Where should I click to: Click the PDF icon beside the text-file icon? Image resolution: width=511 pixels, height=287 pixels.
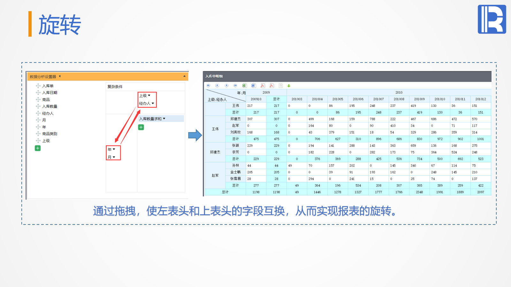pyautogui.click(x=271, y=85)
